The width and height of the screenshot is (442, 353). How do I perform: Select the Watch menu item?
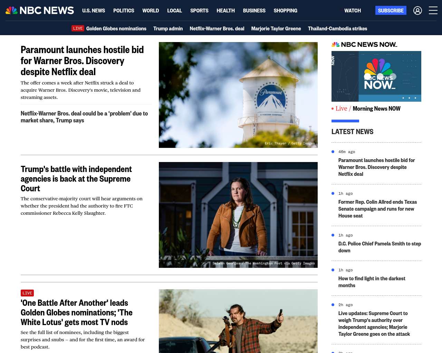point(352,11)
